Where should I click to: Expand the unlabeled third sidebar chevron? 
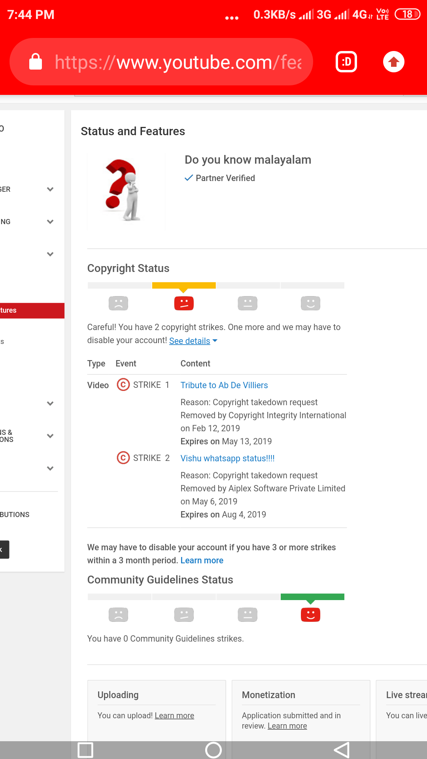click(x=50, y=254)
